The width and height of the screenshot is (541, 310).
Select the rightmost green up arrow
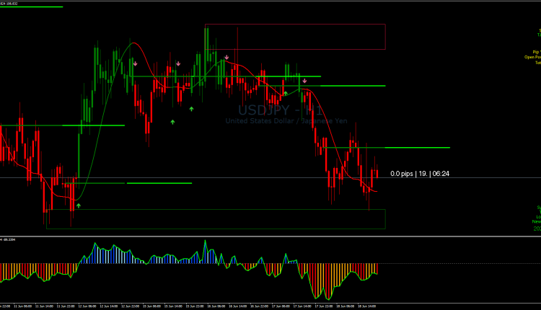(x=285, y=92)
